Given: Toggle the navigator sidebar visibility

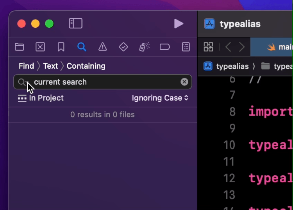Looking at the screenshot, I should pos(75,23).
